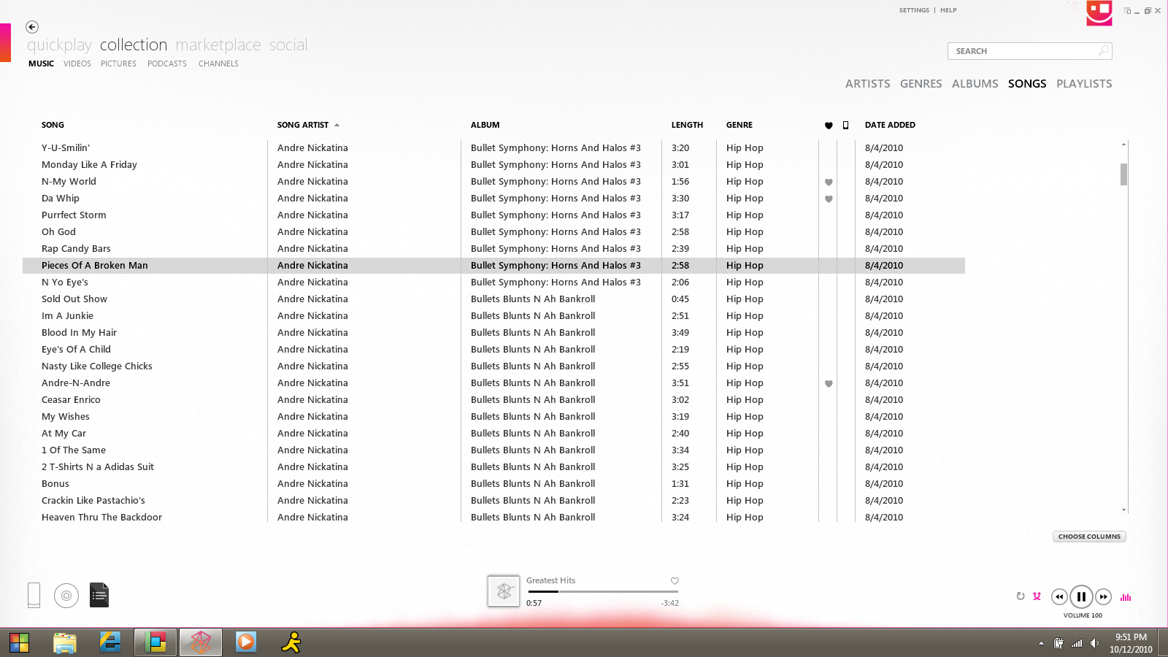The width and height of the screenshot is (1168, 657).
Task: Click the CHOOSE COLUMNS button
Action: point(1089,537)
